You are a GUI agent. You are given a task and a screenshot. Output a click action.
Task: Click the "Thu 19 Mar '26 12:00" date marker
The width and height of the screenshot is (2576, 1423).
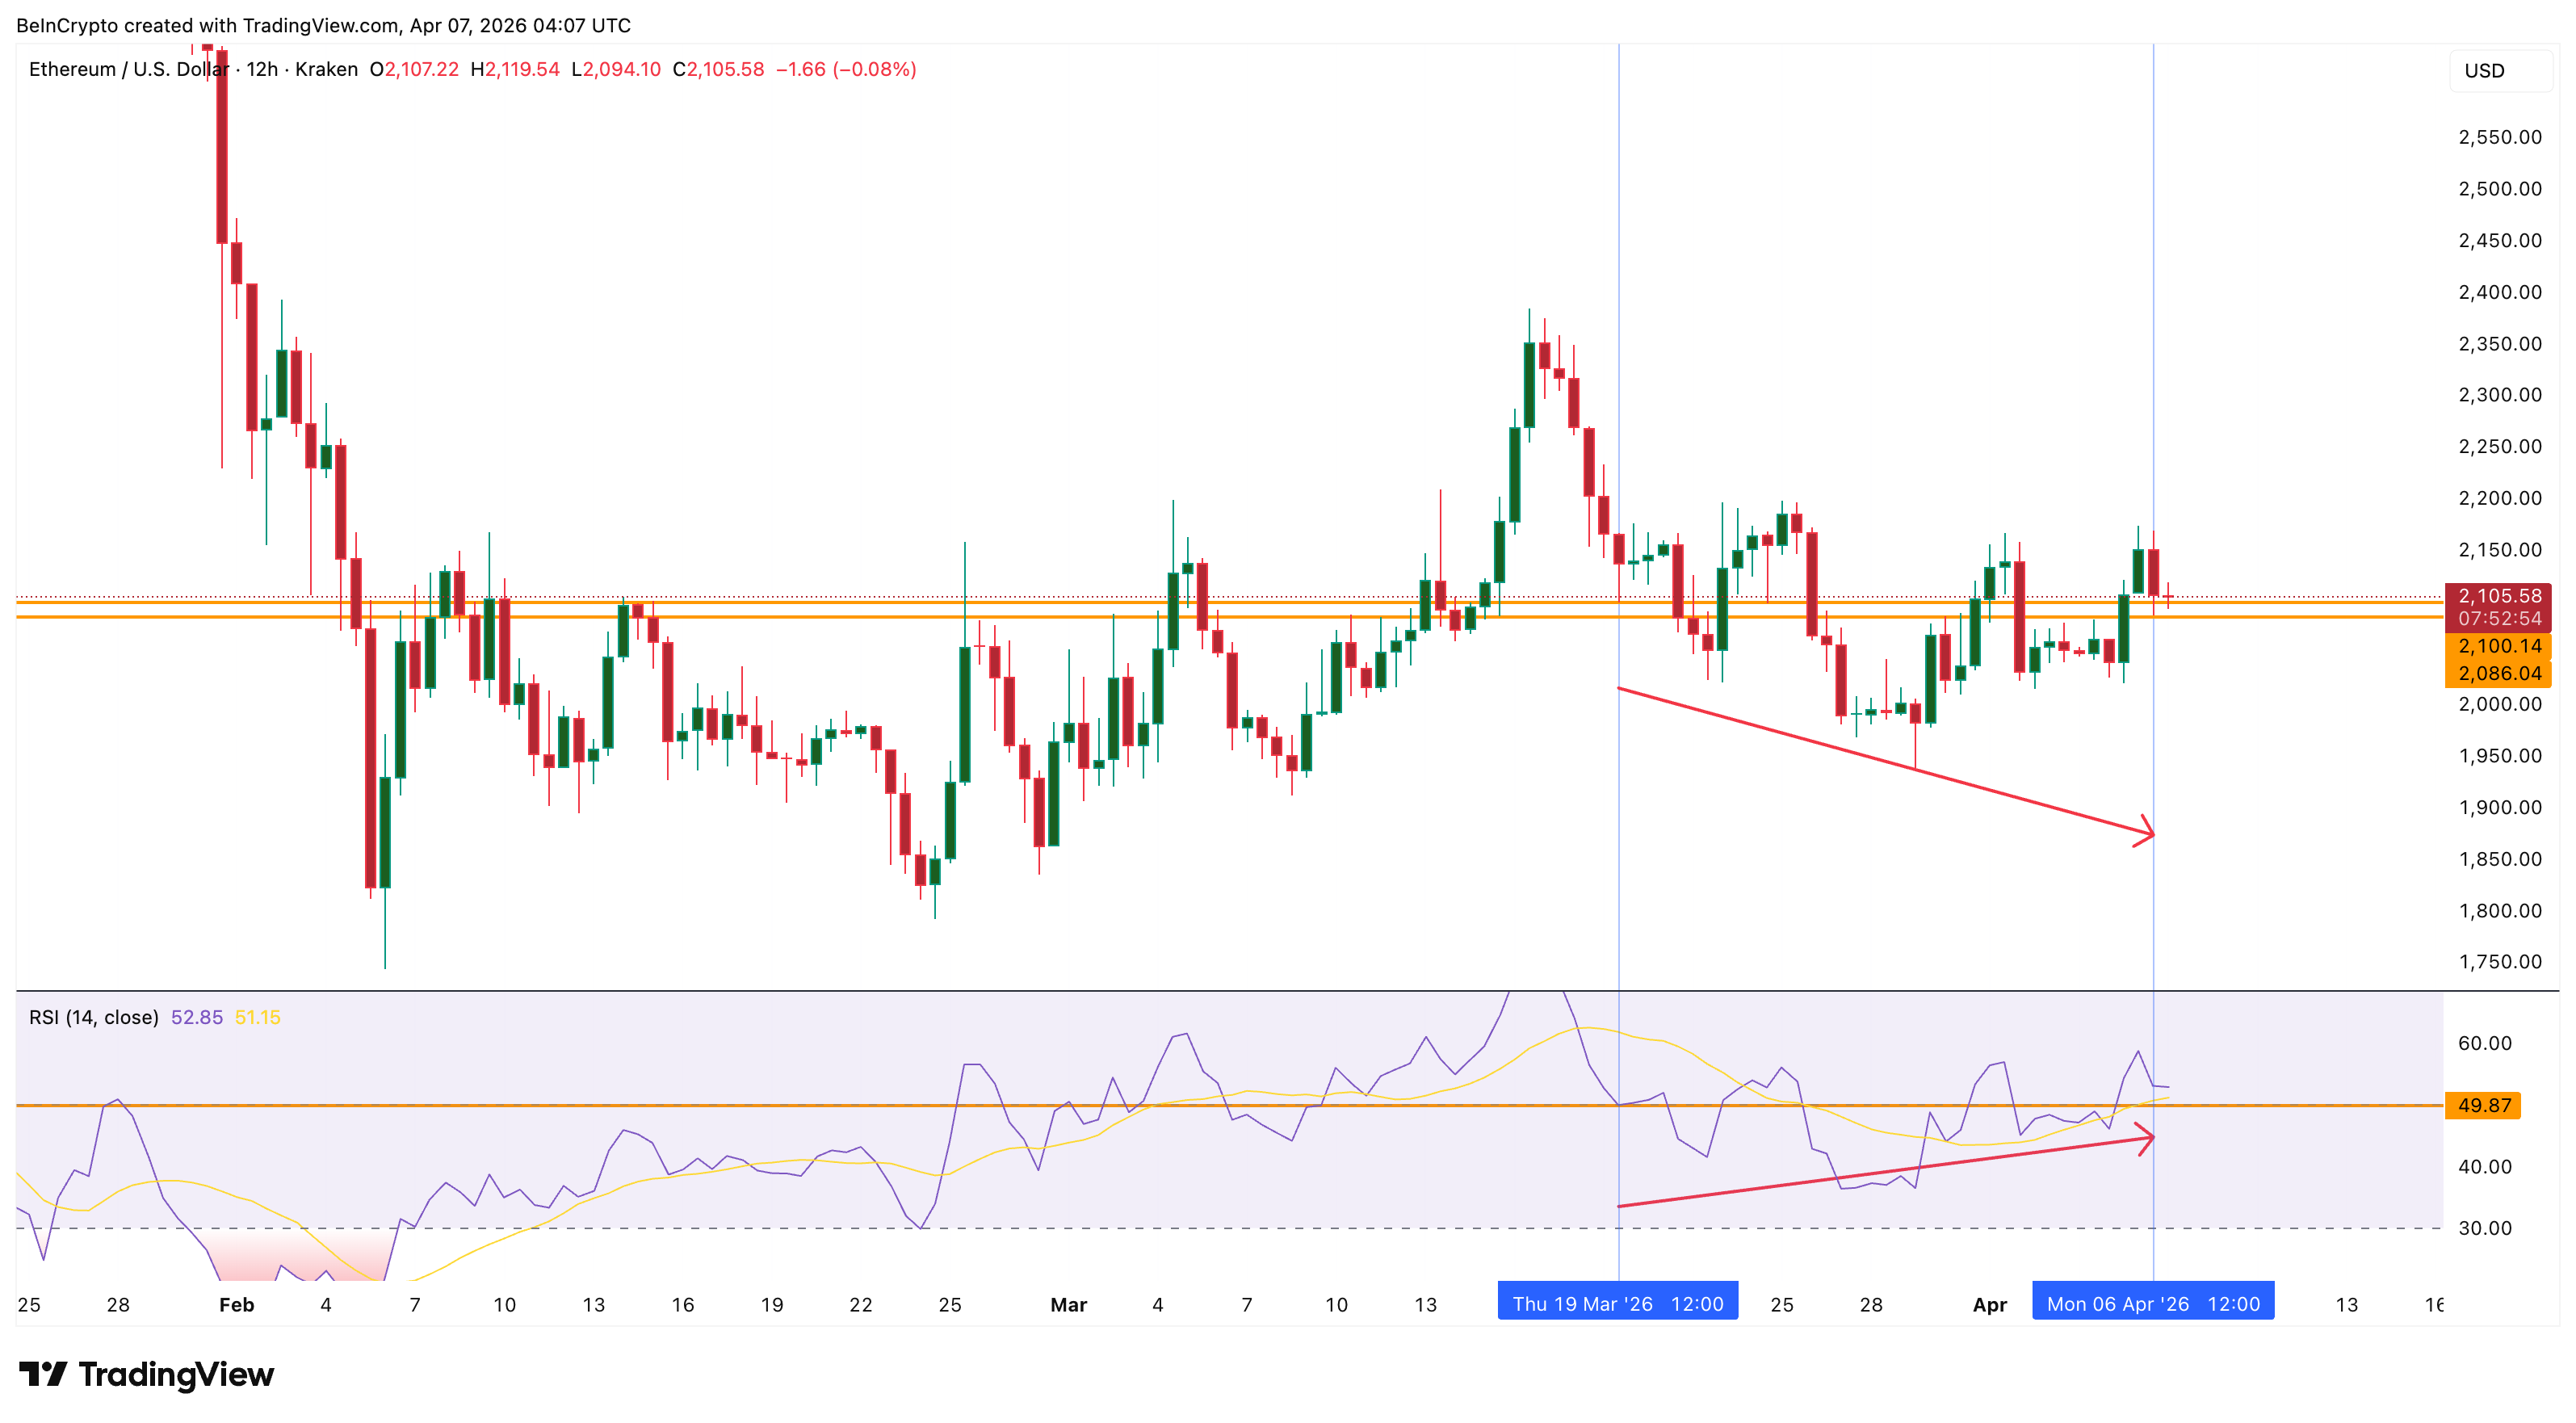pyautogui.click(x=1618, y=1303)
